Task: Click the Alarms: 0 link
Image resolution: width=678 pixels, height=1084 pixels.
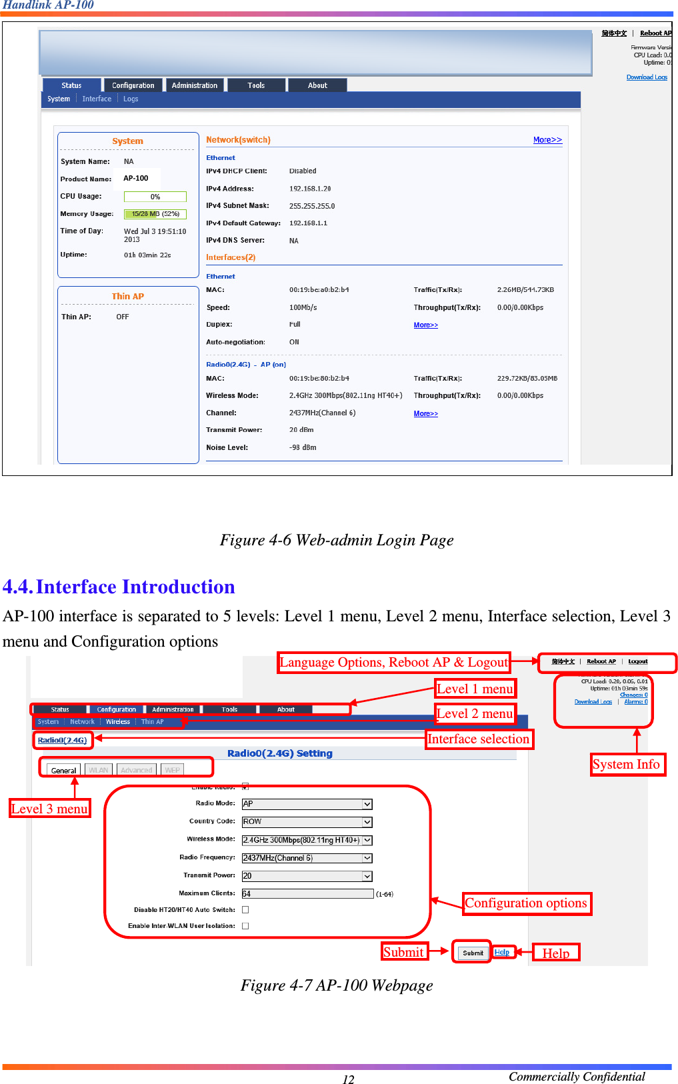Action: tap(636, 701)
